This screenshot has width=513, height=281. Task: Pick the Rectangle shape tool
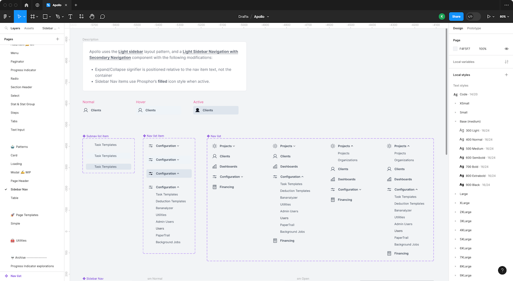(x=45, y=17)
